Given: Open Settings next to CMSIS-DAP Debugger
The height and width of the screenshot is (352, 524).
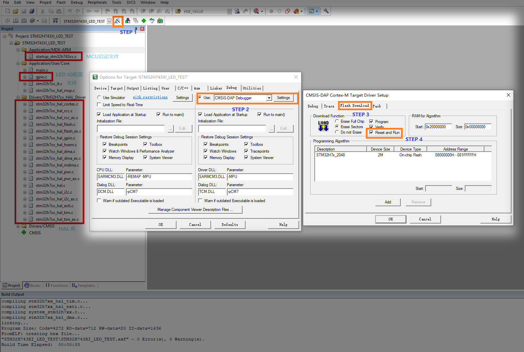Looking at the screenshot, I should [284, 98].
